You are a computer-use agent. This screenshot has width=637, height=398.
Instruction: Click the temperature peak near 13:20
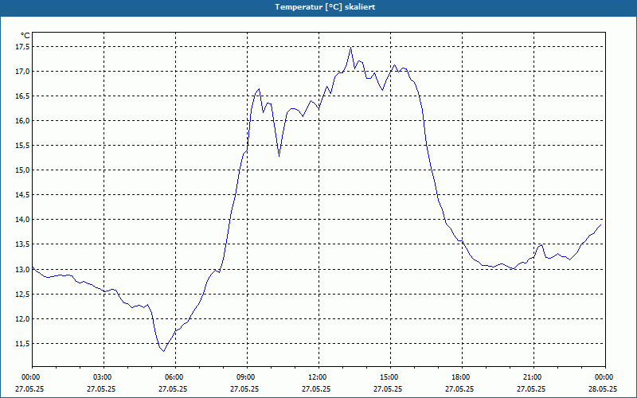pos(350,47)
